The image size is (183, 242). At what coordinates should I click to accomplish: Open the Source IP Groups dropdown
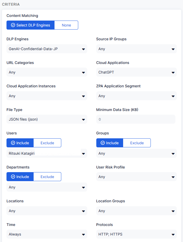click(x=136, y=49)
